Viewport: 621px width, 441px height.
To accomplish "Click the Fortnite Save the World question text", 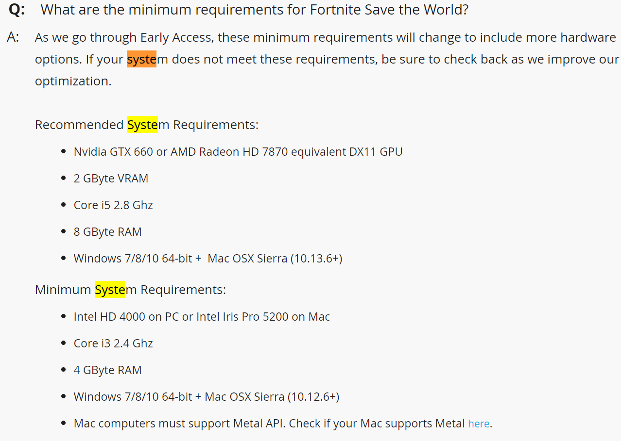I will tap(254, 9).
